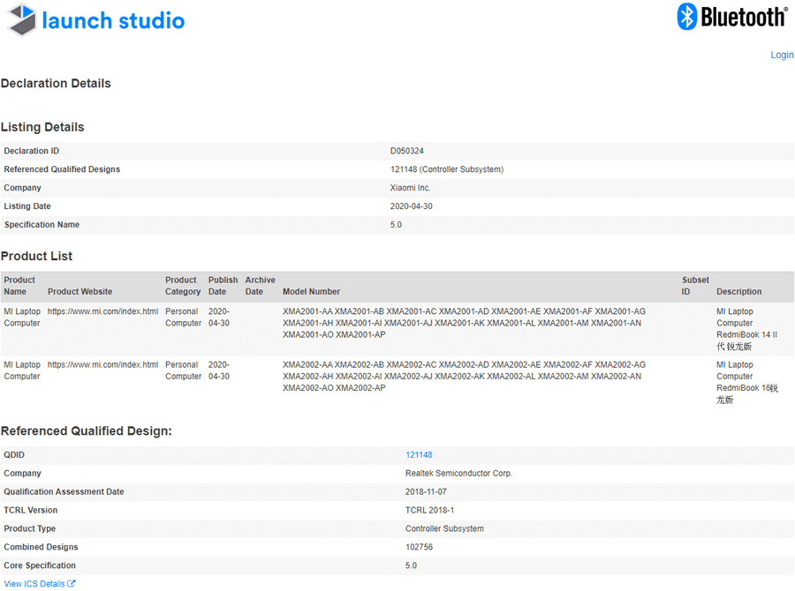Select the assessment date 2018-11-07
795x591 pixels.
(426, 491)
